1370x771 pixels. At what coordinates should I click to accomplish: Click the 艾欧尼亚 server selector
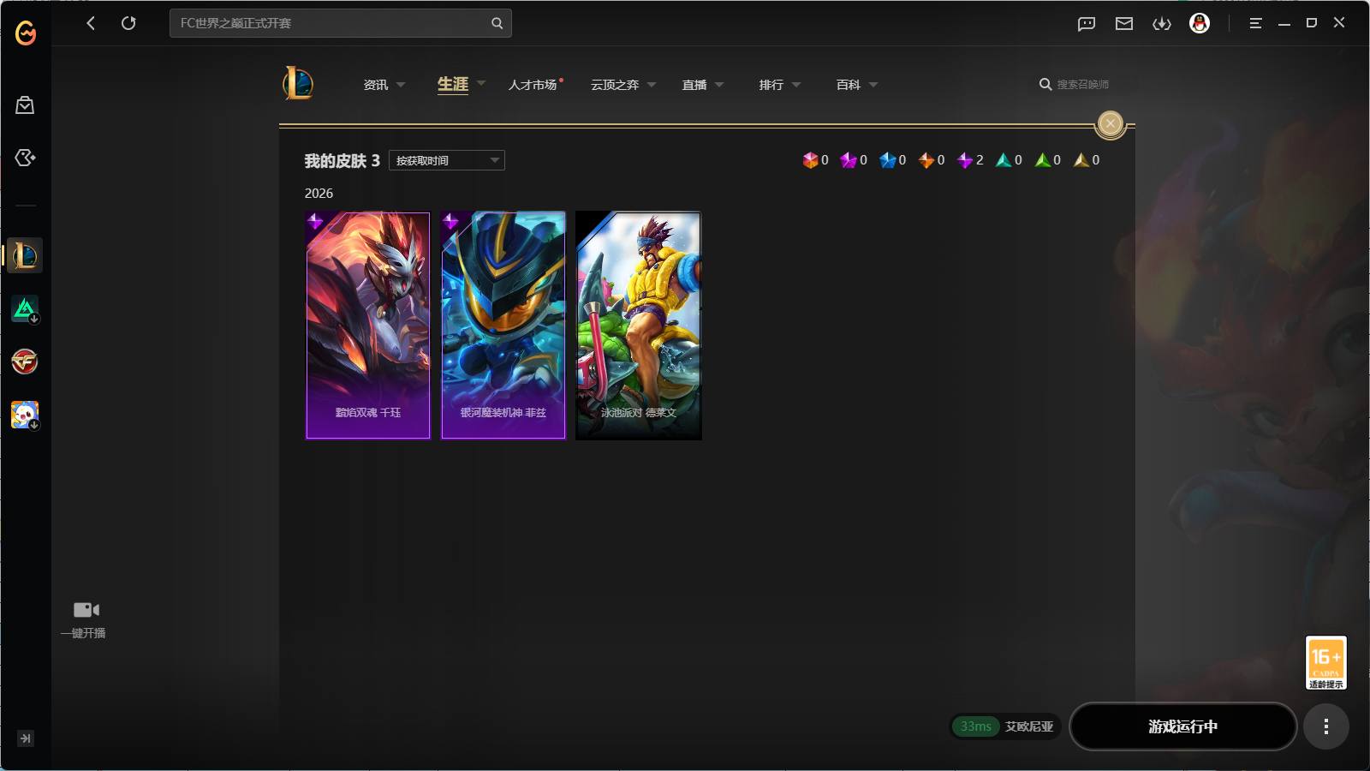click(x=1029, y=726)
